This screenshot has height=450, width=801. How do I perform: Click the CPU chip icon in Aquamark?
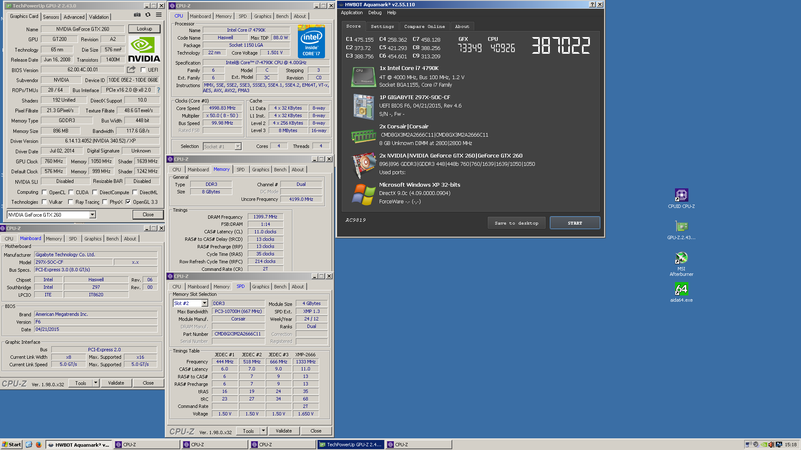[363, 77]
